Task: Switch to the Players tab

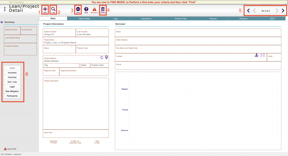Action: pos(213,18)
